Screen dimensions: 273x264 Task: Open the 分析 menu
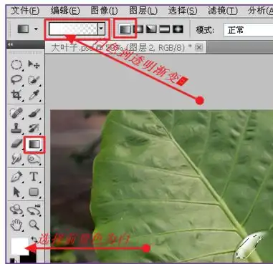pyautogui.click(x=260, y=11)
